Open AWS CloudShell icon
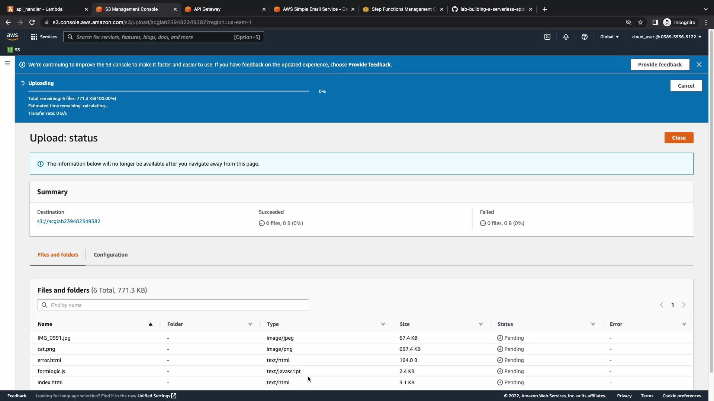Screen dimensions: 714x401 (547, 37)
